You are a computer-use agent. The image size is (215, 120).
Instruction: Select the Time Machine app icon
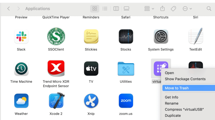click(x=21, y=69)
